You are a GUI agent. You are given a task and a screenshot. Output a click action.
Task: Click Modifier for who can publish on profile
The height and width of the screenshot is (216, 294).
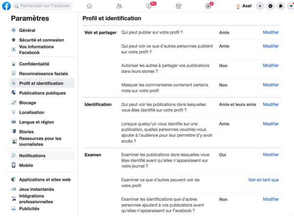tap(270, 32)
